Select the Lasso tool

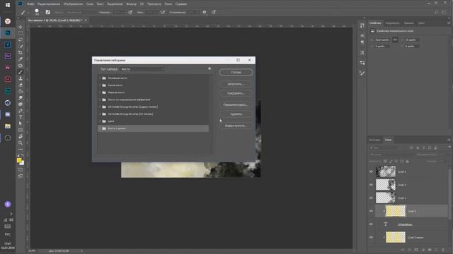coord(21,40)
